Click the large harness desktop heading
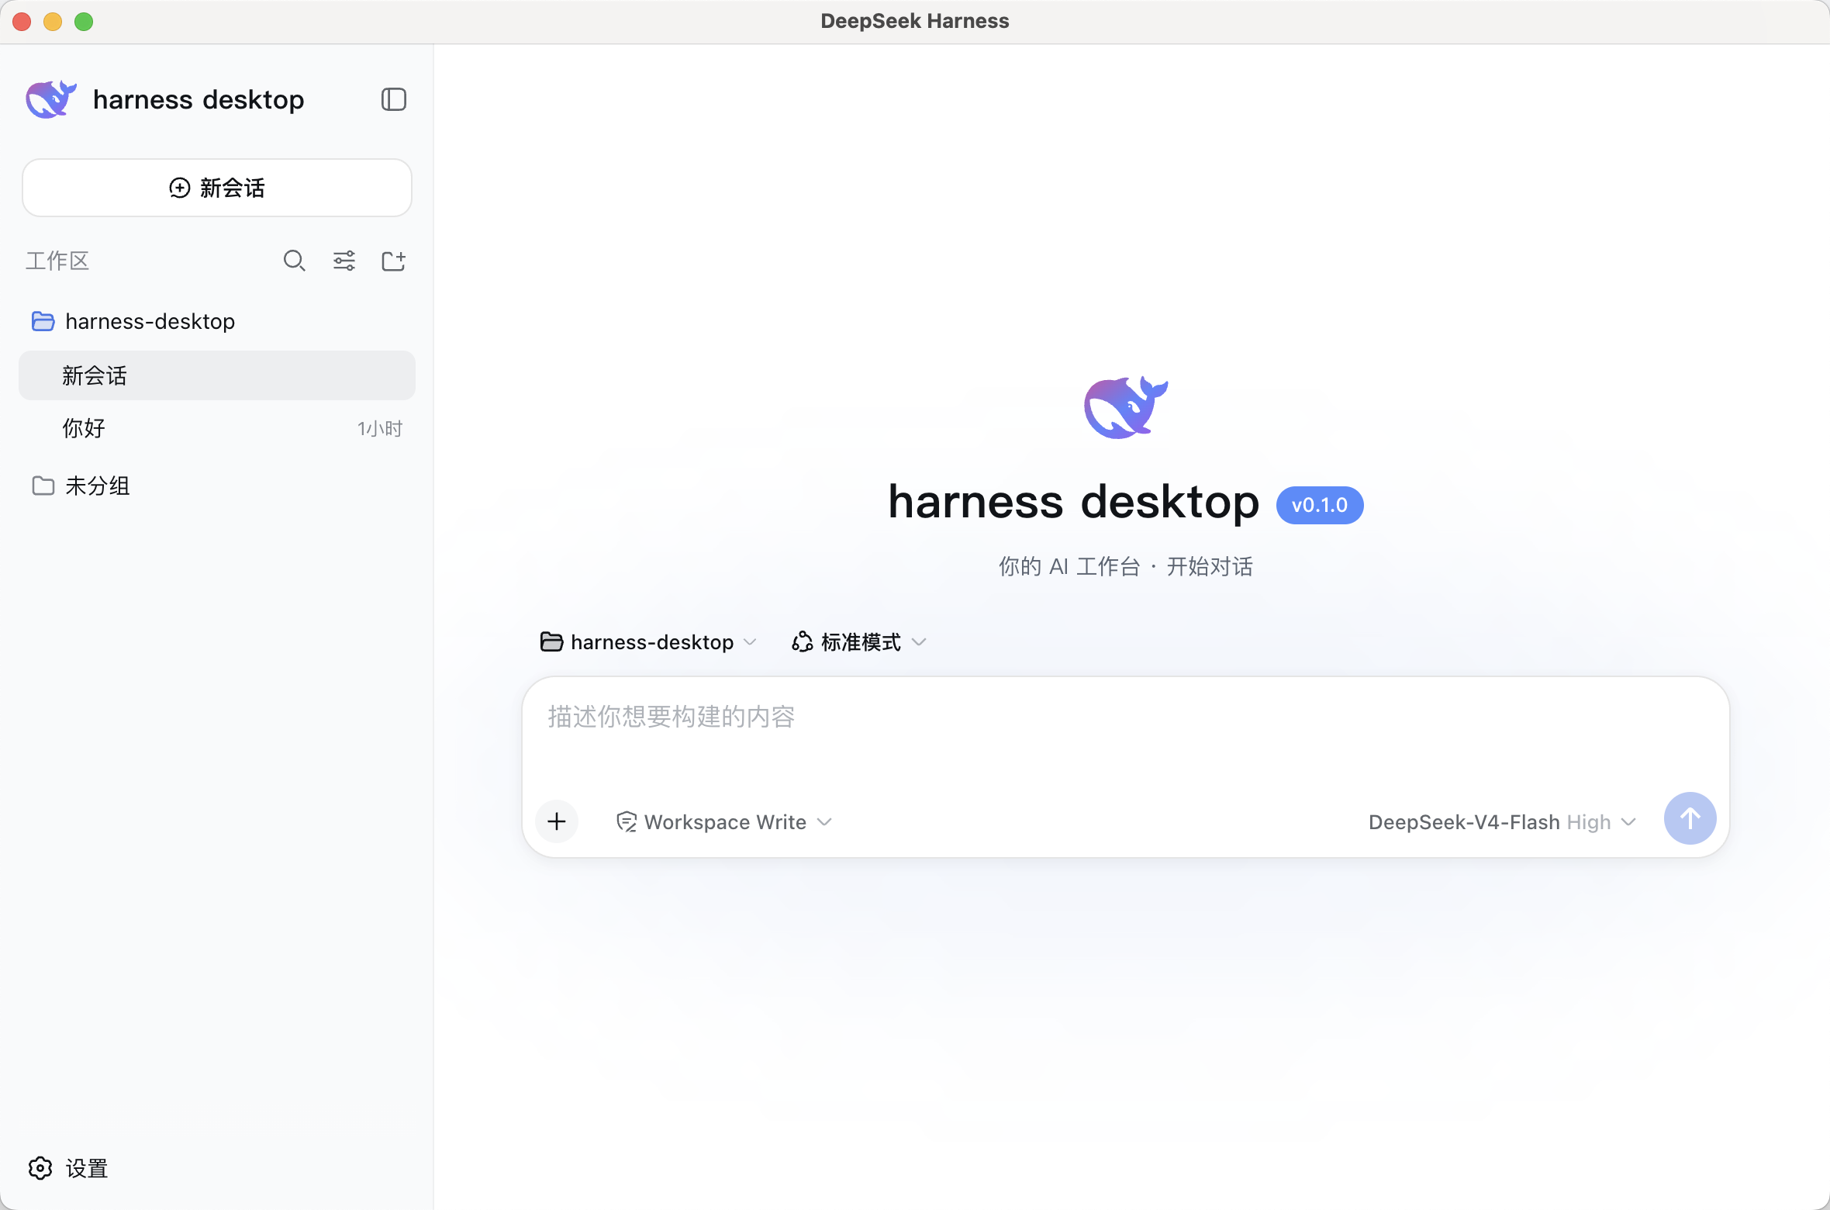The image size is (1830, 1210). (1074, 502)
